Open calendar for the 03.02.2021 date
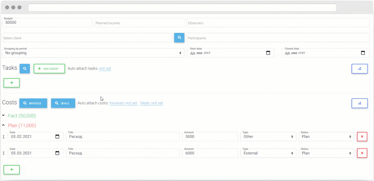The height and width of the screenshot is (181, 374). [x=57, y=137]
